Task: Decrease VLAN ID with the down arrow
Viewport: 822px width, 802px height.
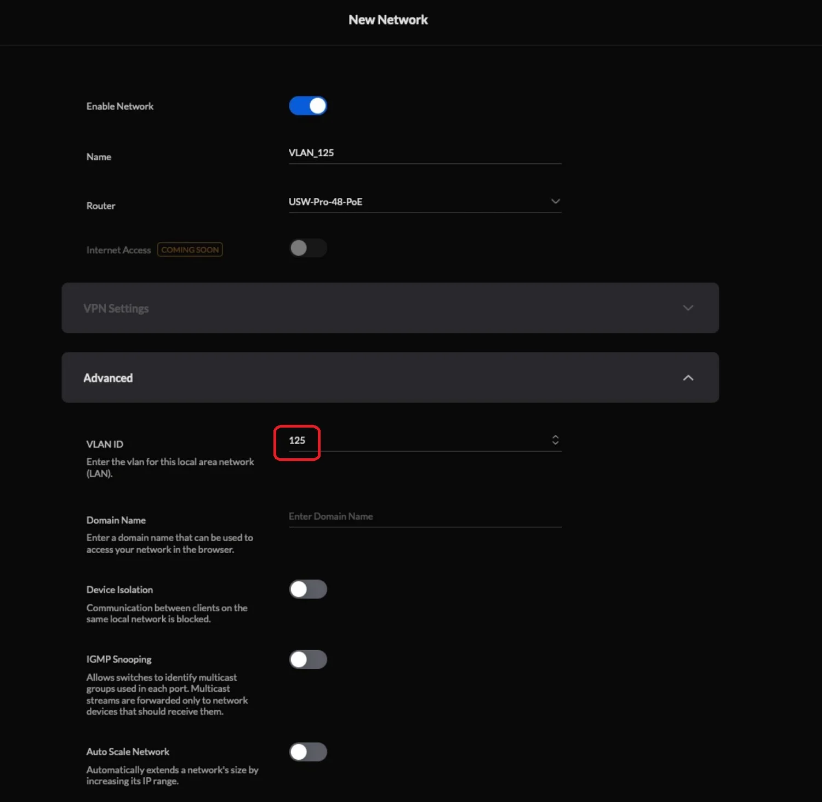Action: (x=555, y=443)
